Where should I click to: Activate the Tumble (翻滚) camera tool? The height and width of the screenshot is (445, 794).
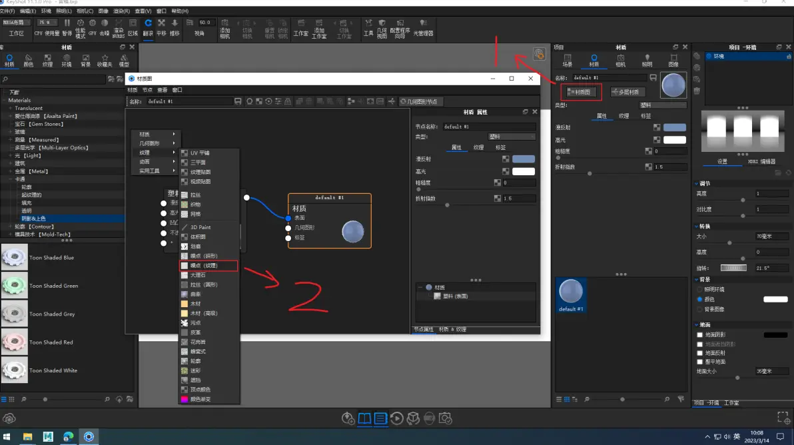(148, 27)
